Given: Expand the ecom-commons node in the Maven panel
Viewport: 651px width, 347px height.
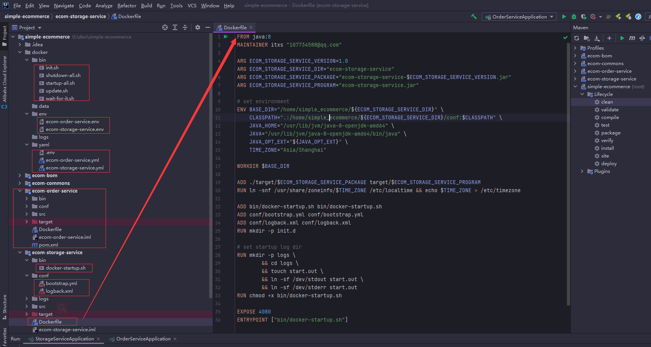Looking at the screenshot, I should pyautogui.click(x=575, y=64).
